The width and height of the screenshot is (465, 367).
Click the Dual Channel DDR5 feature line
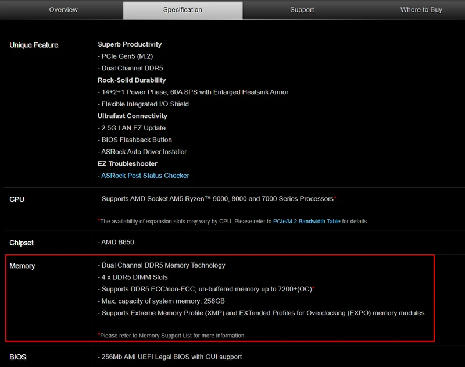130,68
